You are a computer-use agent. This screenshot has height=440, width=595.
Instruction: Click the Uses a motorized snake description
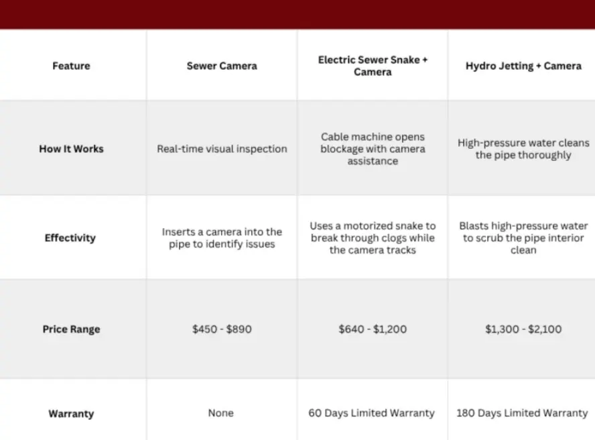[x=373, y=237]
